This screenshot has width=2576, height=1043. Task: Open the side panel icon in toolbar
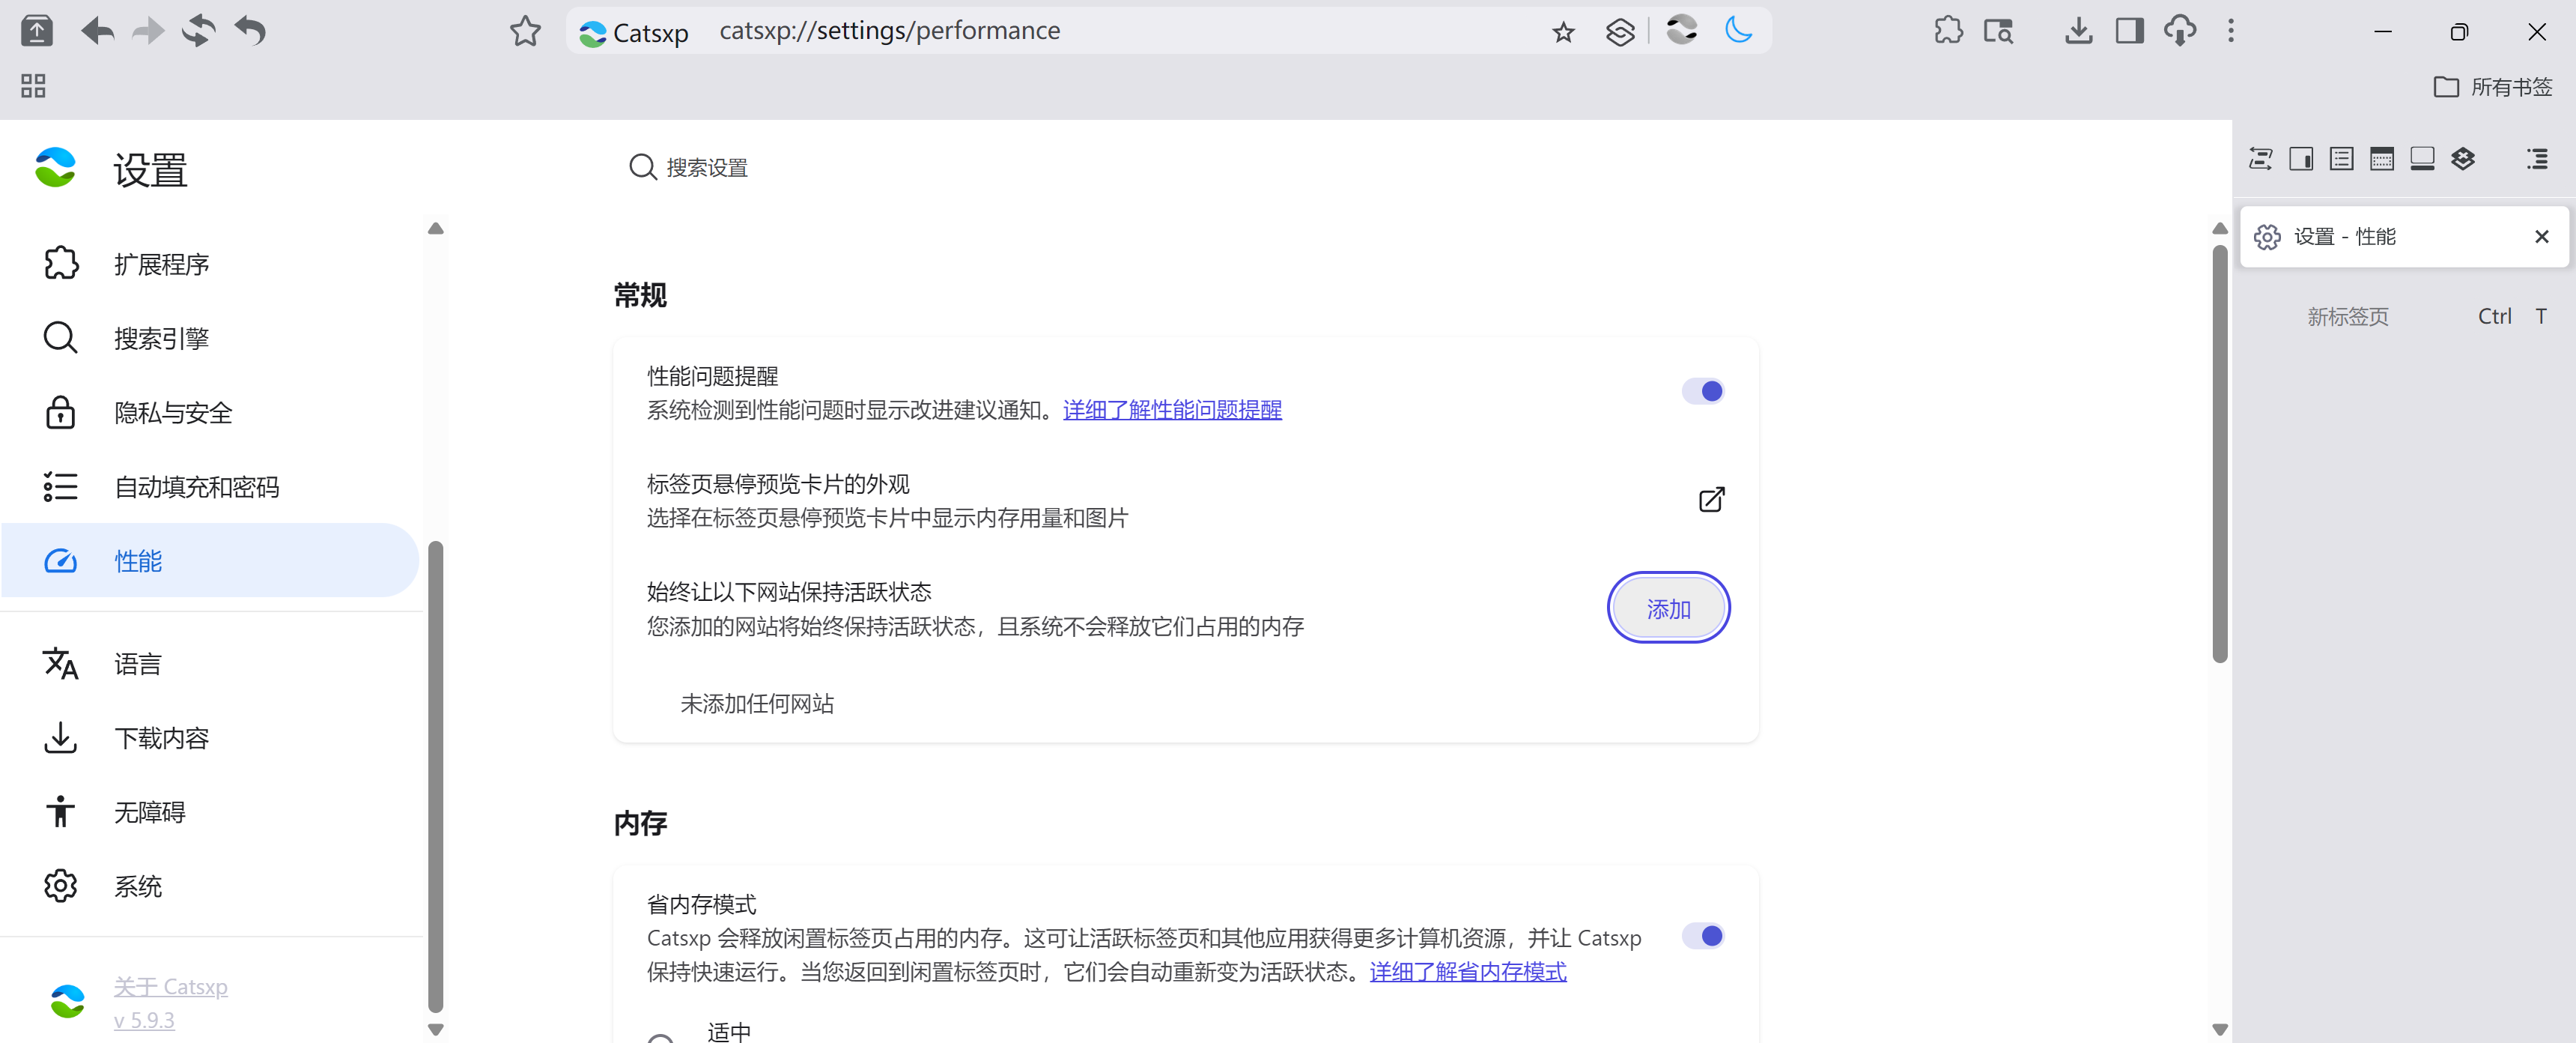[x=2129, y=31]
